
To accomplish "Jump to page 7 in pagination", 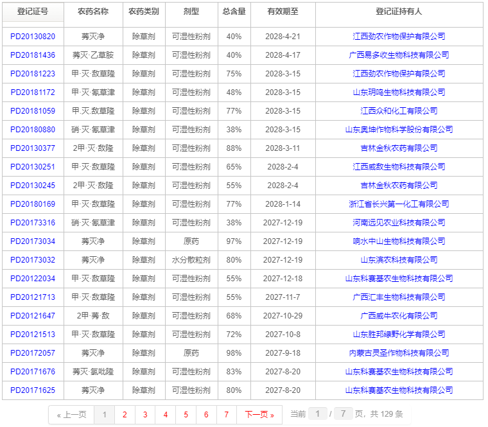I will tap(226, 415).
